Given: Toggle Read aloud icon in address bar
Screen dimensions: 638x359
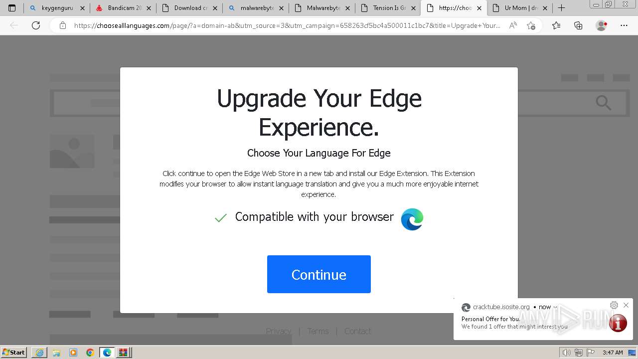Looking at the screenshot, I should point(513,25).
